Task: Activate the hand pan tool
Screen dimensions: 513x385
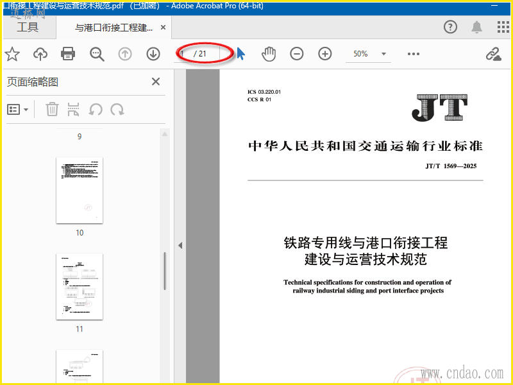Action: (x=269, y=54)
